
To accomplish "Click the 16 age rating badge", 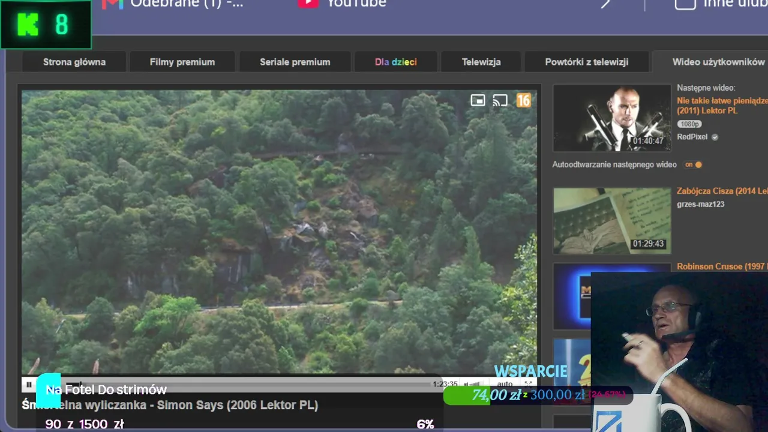I will 524,100.
